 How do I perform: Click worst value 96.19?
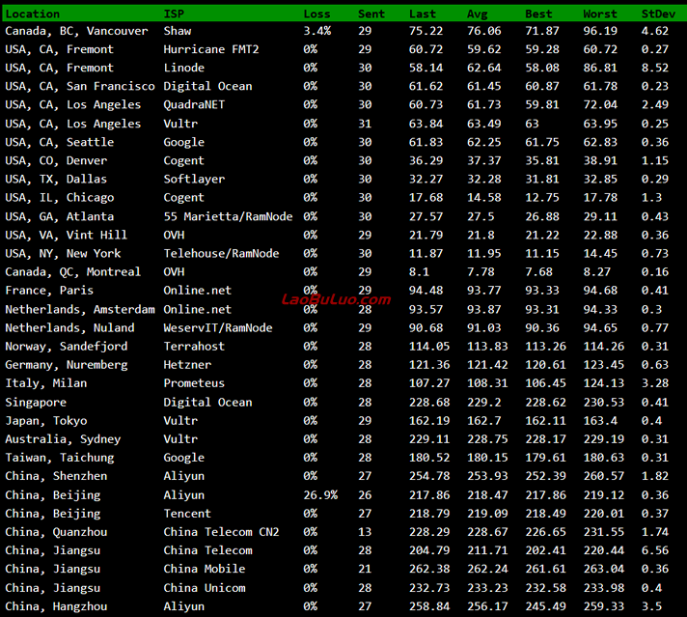[x=600, y=31]
